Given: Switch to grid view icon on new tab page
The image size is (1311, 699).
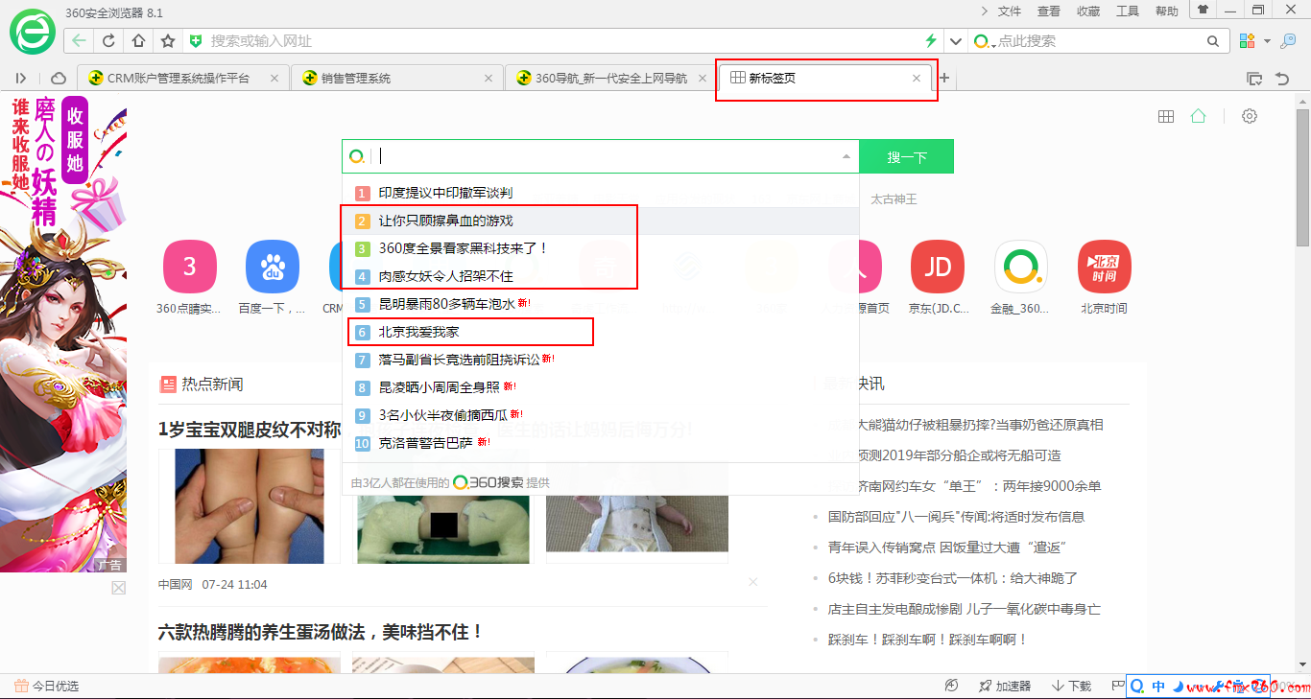Looking at the screenshot, I should point(1166,116).
